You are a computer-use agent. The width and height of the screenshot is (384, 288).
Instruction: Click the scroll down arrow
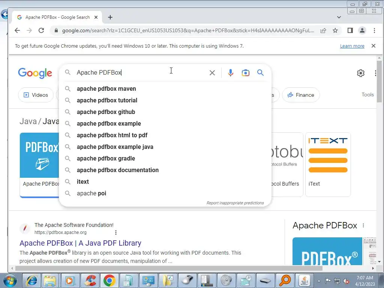point(379,262)
